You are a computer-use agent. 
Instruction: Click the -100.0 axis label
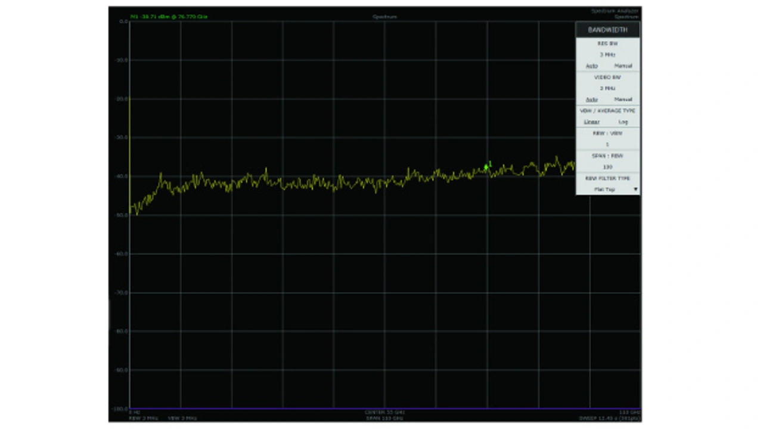[x=121, y=409]
